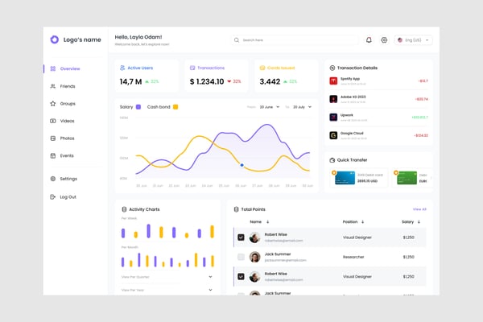Go to Friends in sidebar

tap(68, 86)
